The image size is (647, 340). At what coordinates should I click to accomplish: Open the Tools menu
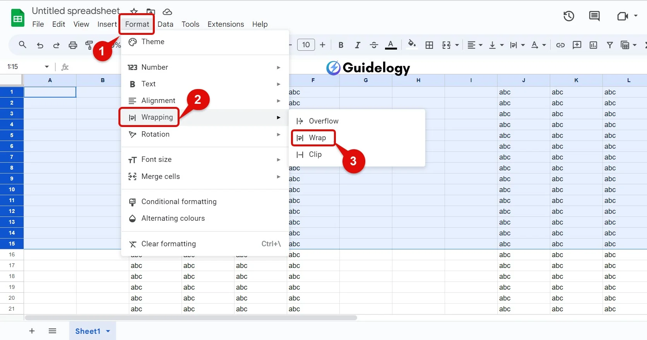pos(190,24)
